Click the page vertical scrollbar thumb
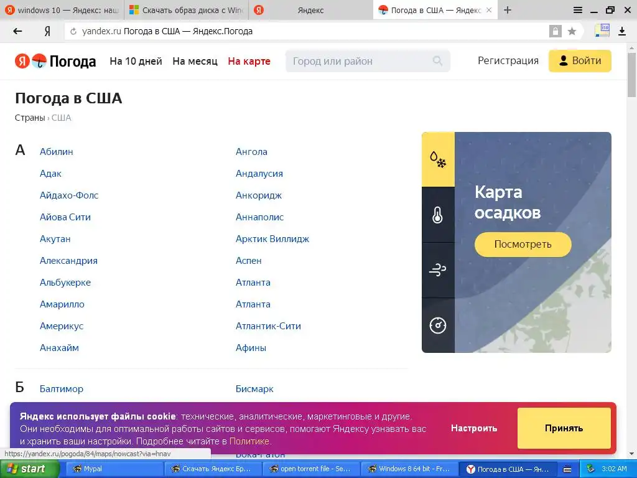The width and height of the screenshot is (637, 478). pyautogui.click(x=632, y=75)
